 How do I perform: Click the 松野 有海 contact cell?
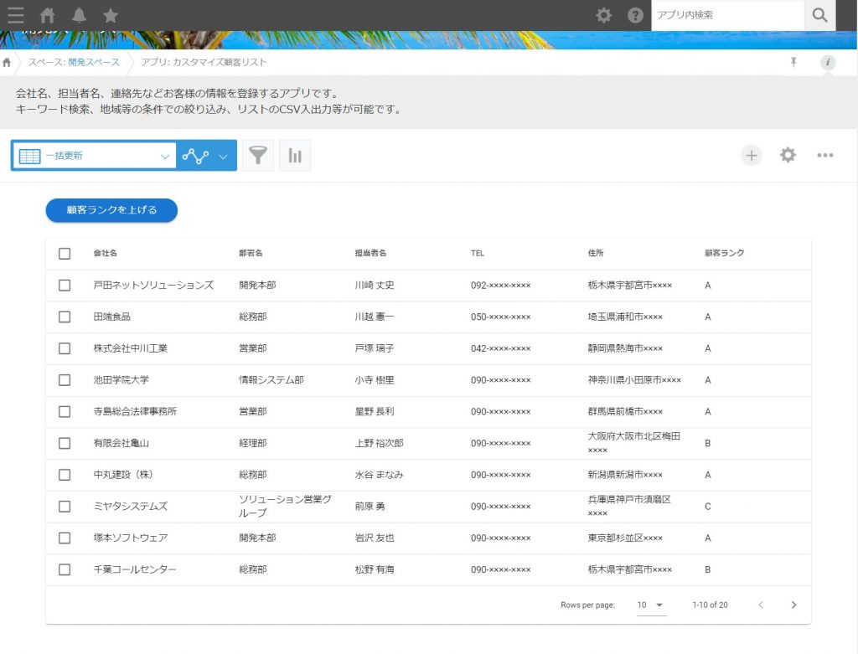(375, 569)
